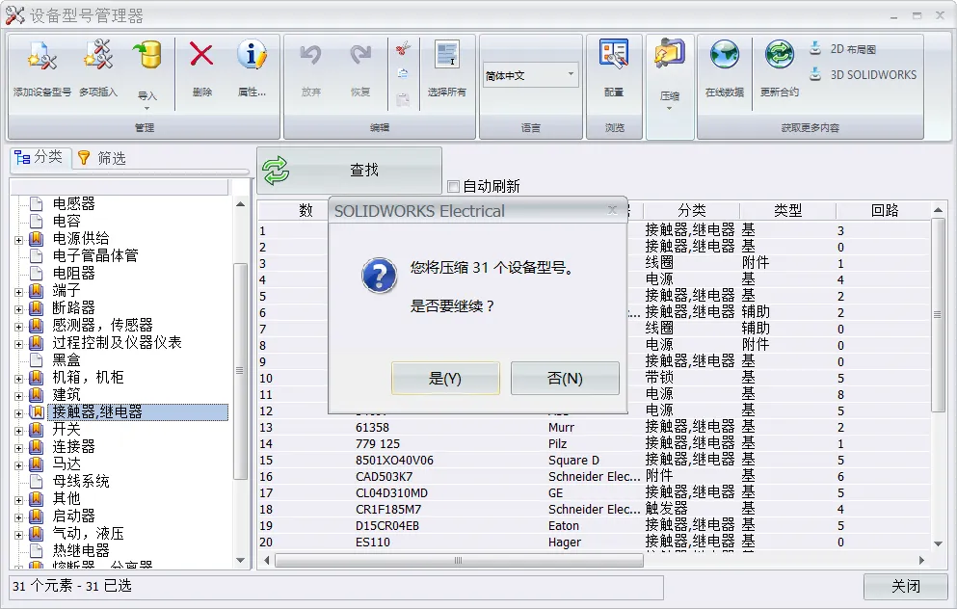
Task: Expand the 电源供给 tree node
Action: [x=19, y=240]
